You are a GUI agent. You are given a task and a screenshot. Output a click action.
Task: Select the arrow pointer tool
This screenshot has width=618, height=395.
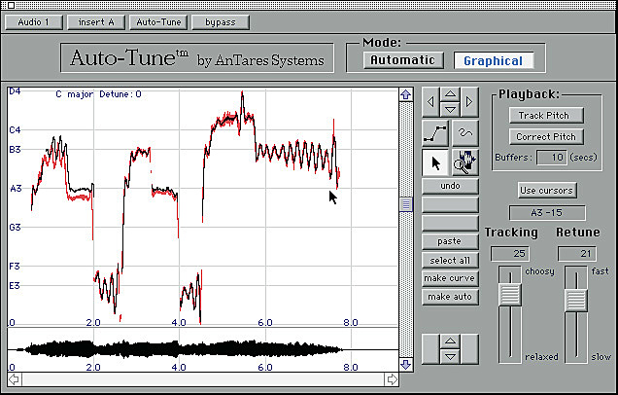(435, 162)
